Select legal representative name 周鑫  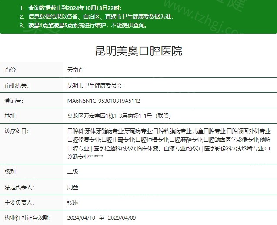(73, 187)
